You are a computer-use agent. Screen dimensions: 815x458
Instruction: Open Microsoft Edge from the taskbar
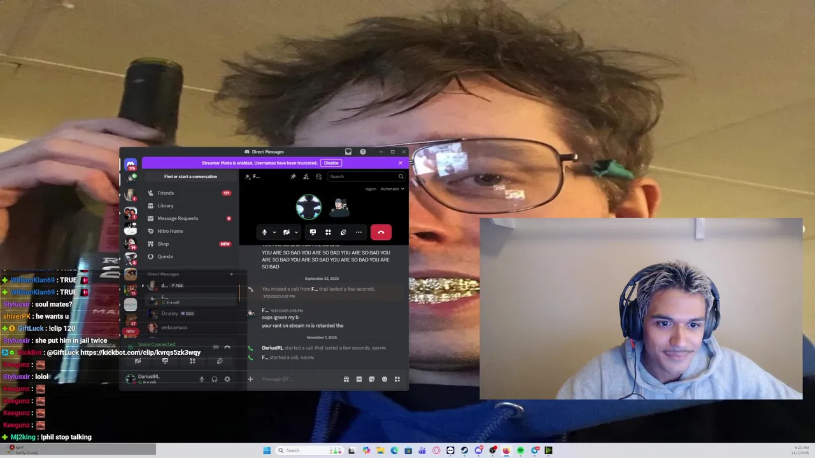394,450
